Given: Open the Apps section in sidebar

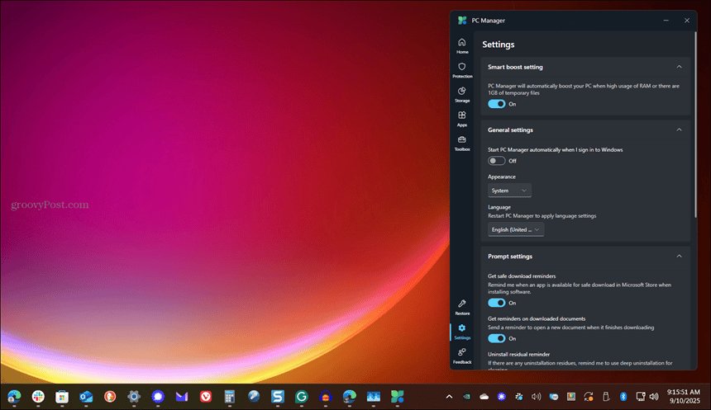Looking at the screenshot, I should point(461,119).
